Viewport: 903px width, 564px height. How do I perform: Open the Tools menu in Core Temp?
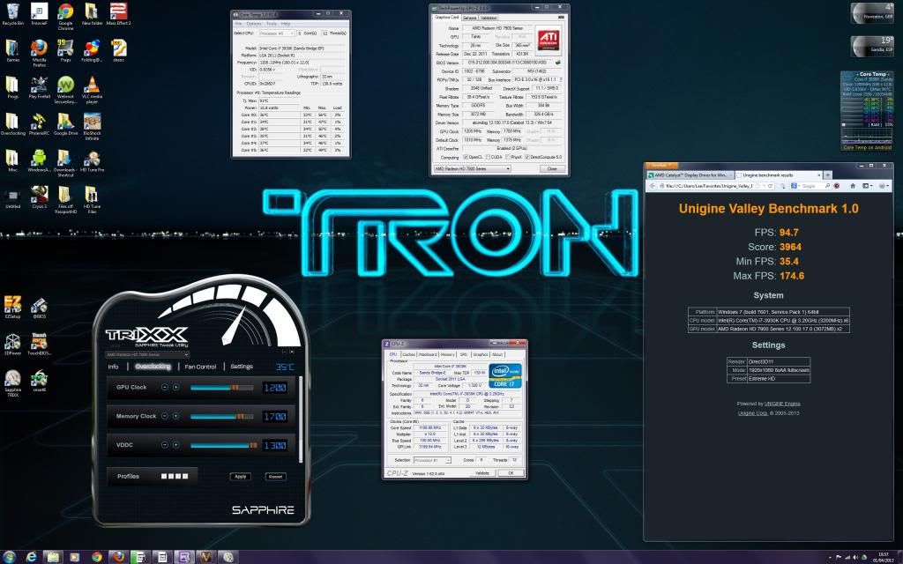click(x=272, y=24)
